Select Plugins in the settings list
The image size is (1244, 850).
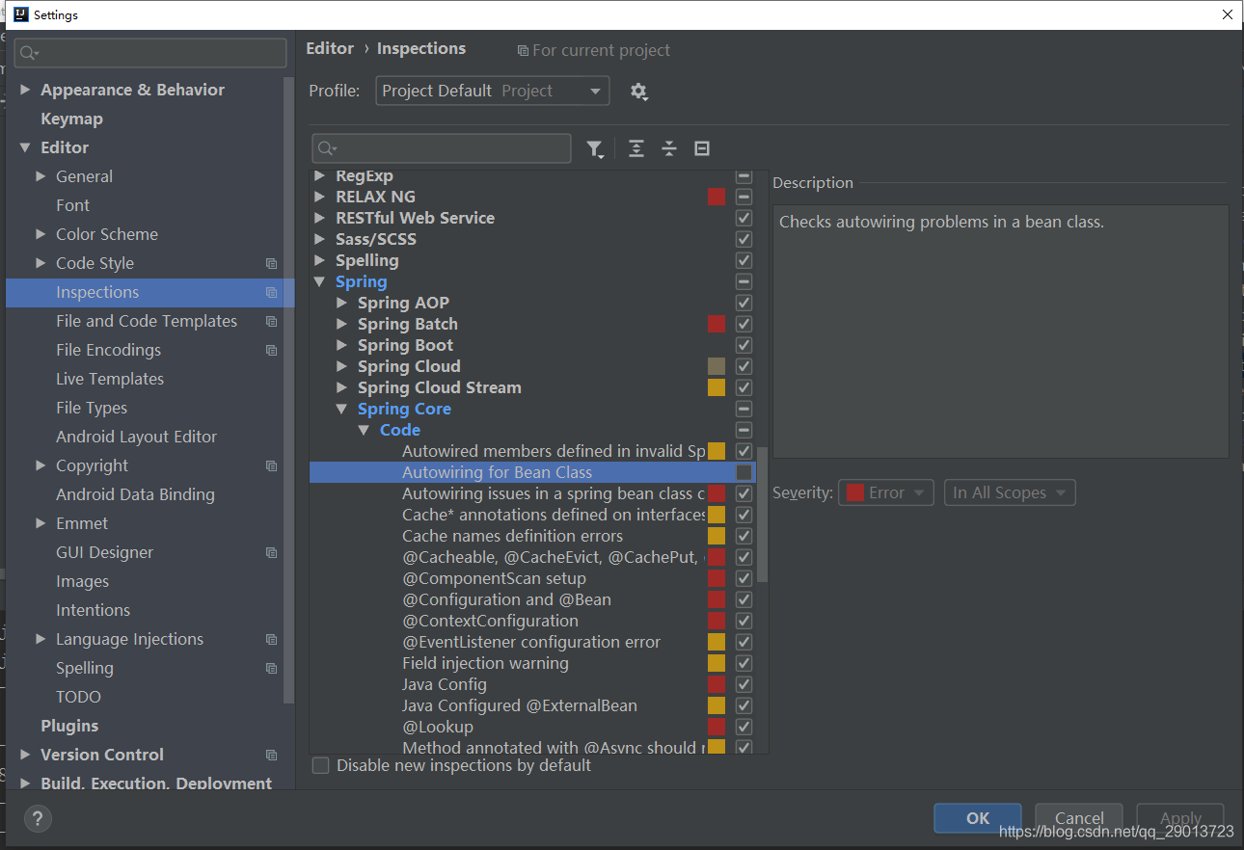pyautogui.click(x=69, y=726)
